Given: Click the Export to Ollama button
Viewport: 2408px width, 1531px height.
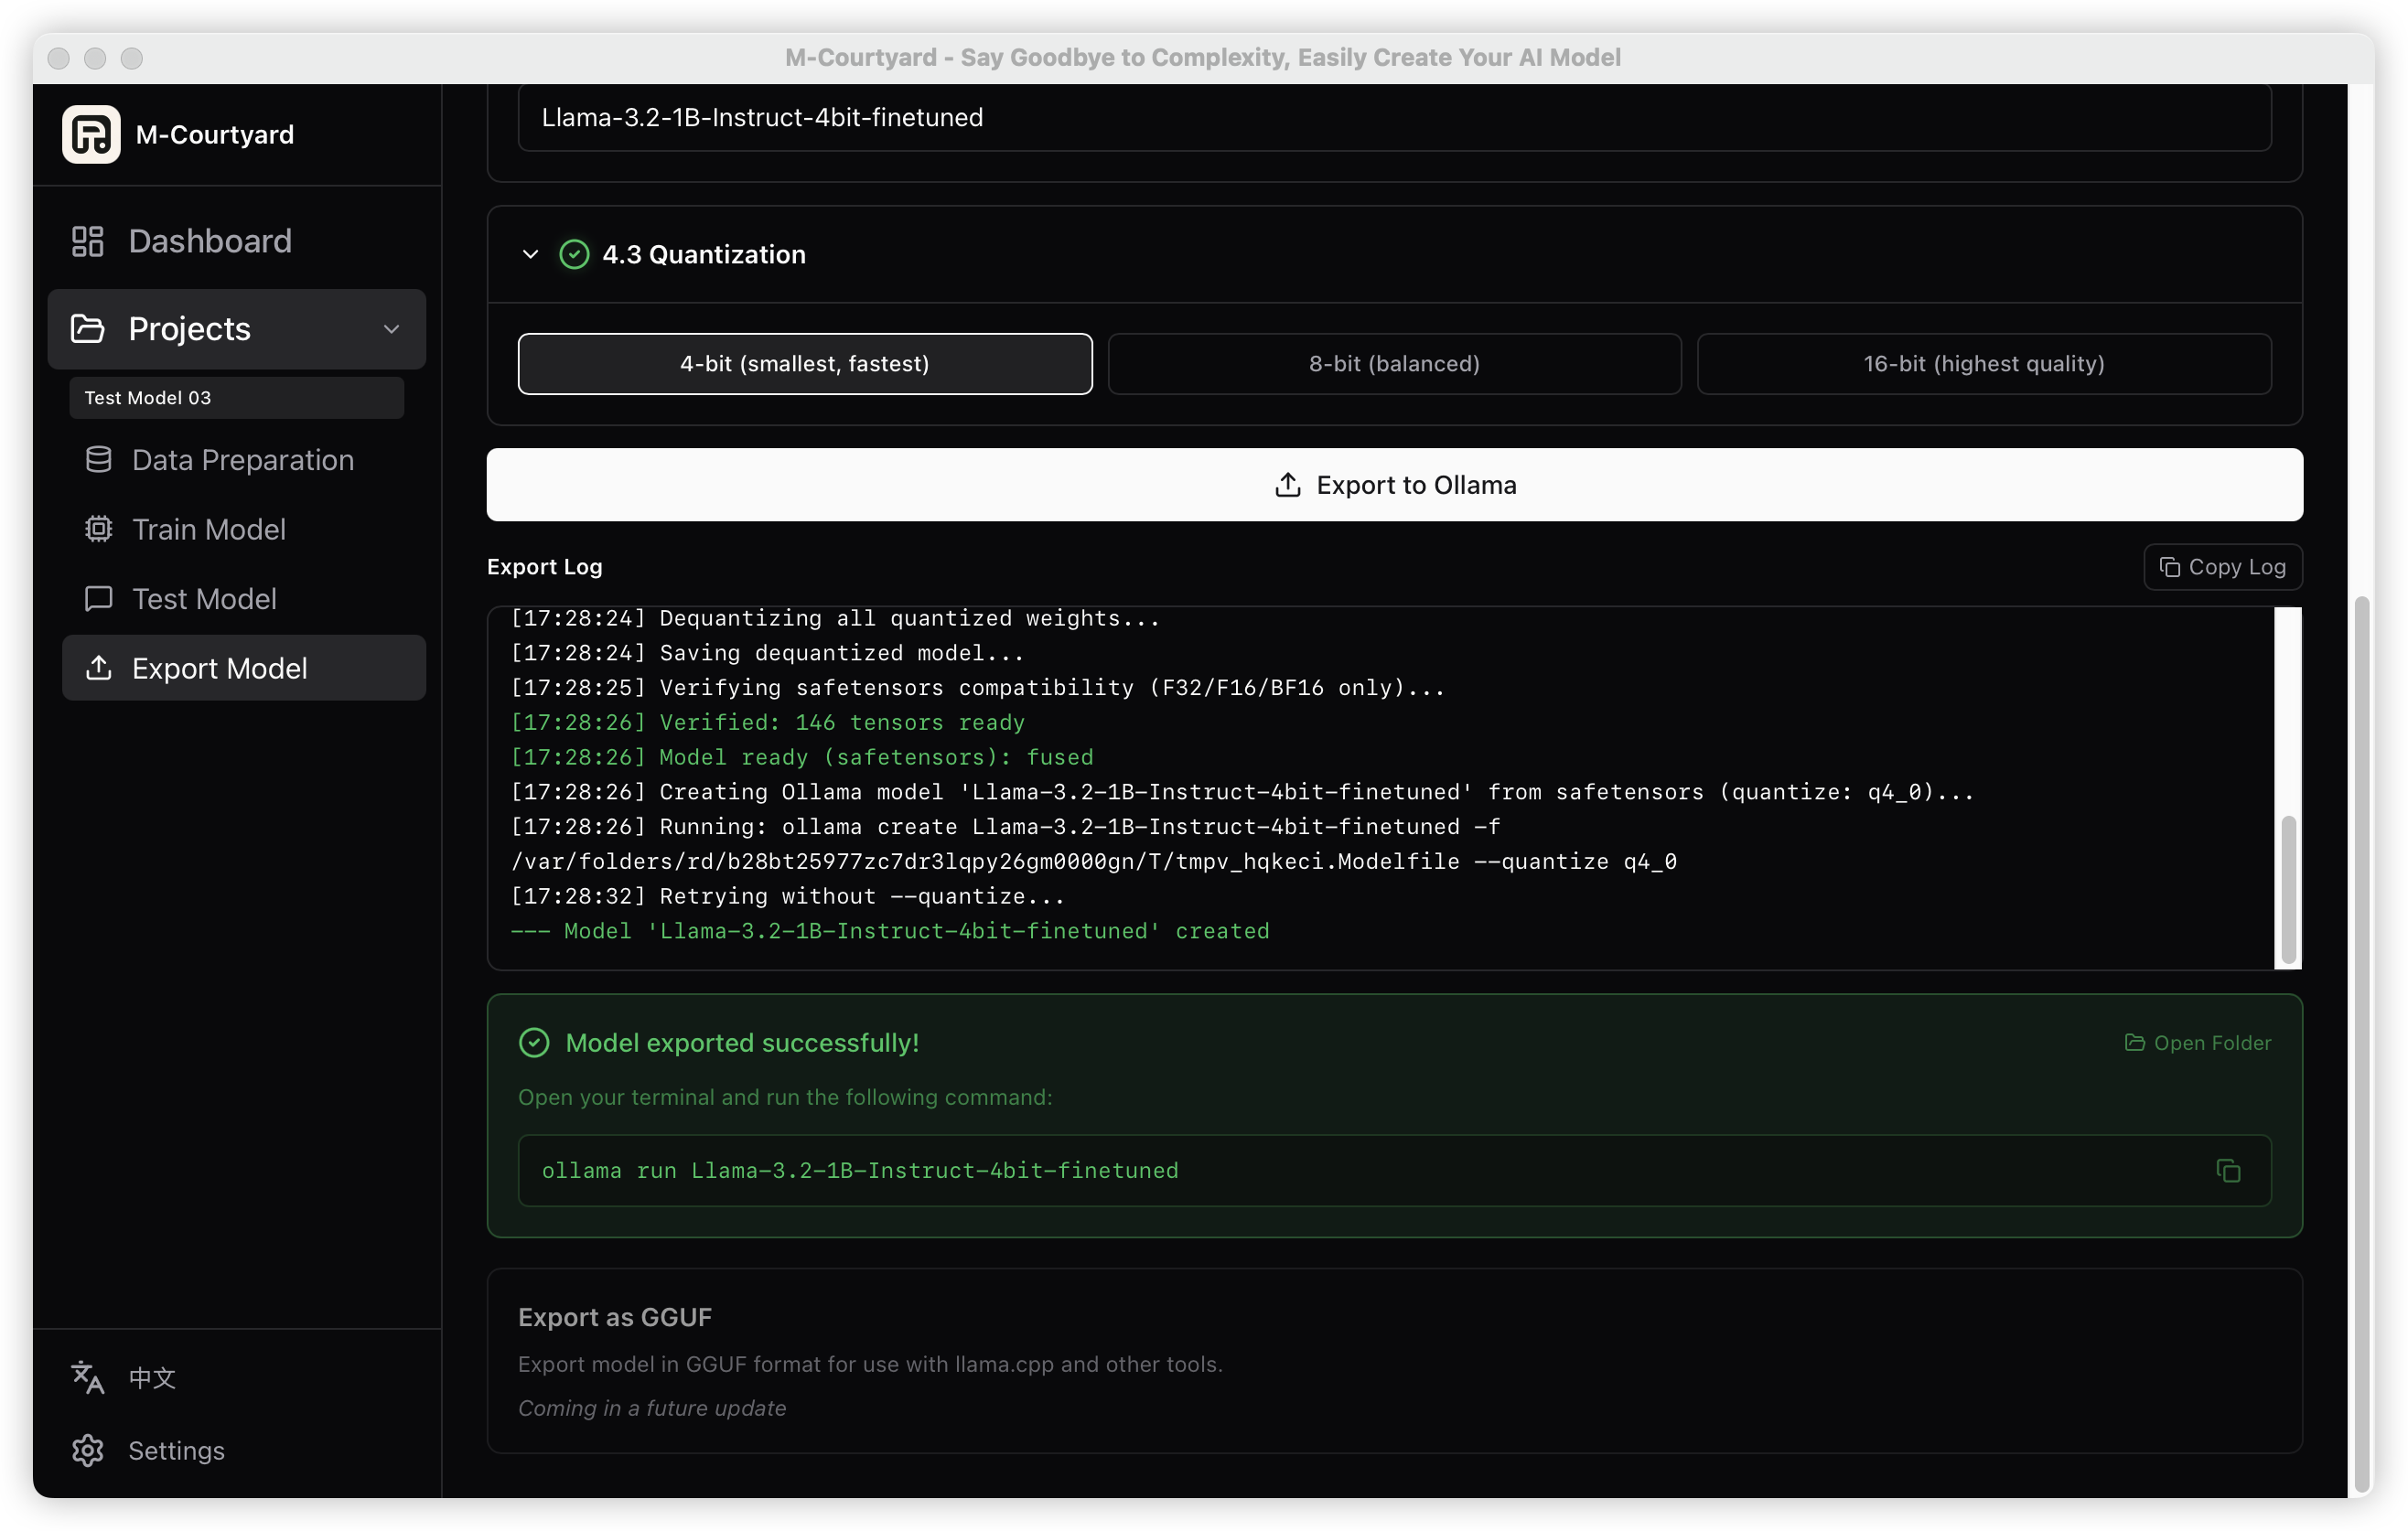Looking at the screenshot, I should coord(1395,485).
